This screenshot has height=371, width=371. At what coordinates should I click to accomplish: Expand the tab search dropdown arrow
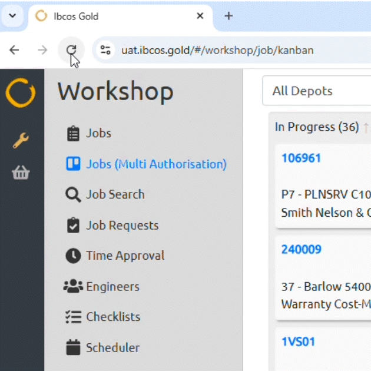[12, 16]
